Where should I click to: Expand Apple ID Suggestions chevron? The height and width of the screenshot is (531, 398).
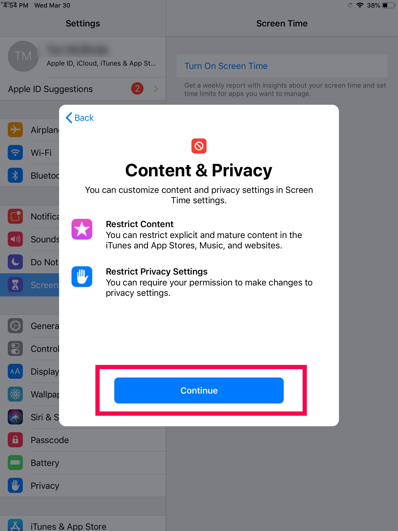pos(156,89)
